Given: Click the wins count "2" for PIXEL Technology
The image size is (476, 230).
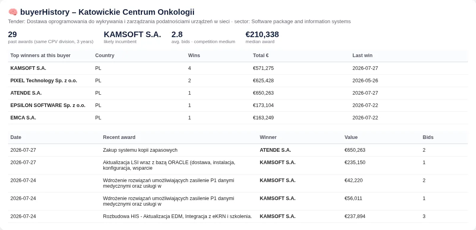Looking at the screenshot, I should coord(190,81).
